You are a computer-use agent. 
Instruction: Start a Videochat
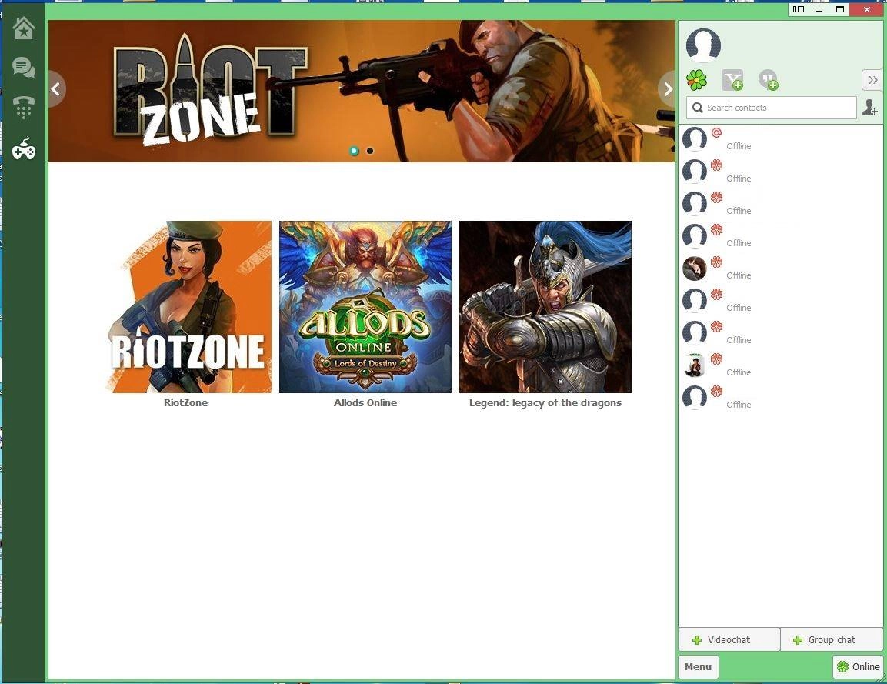(x=729, y=640)
